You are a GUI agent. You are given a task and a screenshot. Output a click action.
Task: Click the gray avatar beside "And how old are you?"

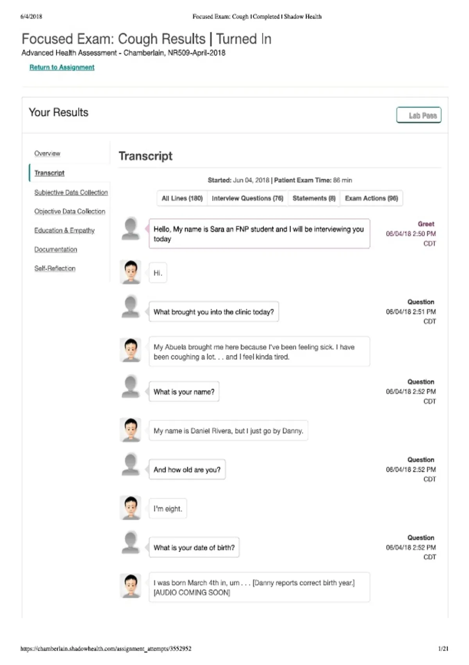tap(131, 464)
